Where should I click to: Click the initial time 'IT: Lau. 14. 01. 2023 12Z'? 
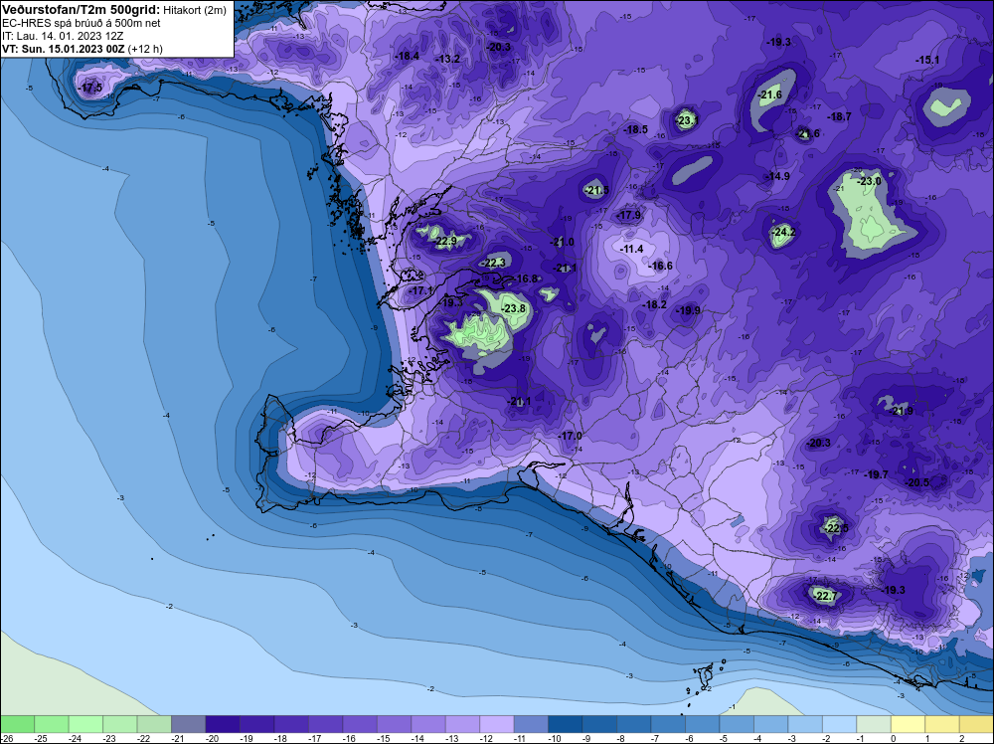click(63, 36)
